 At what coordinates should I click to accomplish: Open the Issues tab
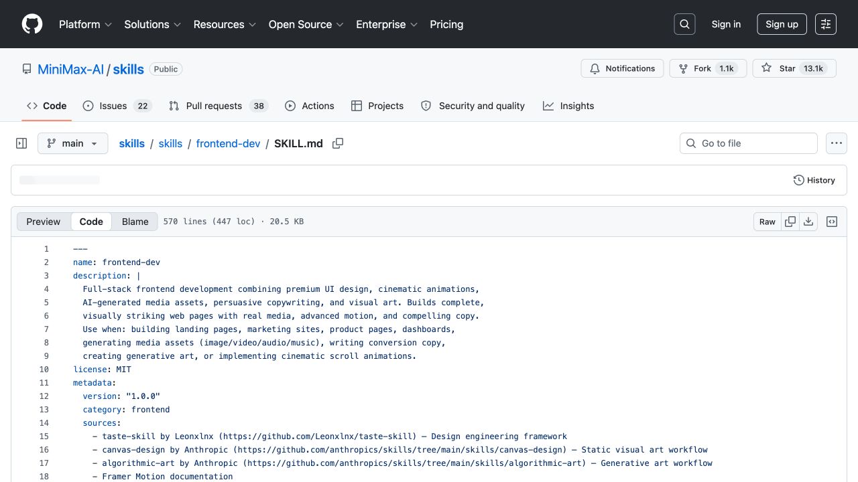point(117,106)
